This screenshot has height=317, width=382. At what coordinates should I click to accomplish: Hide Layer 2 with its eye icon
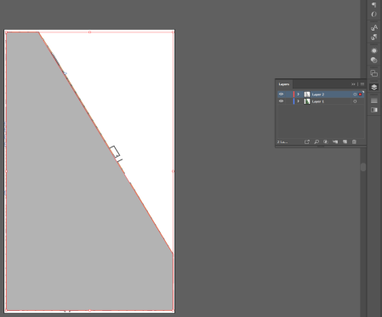tap(281, 94)
